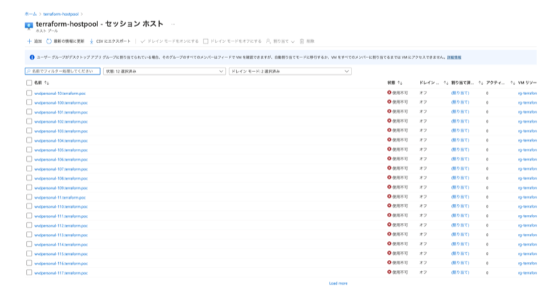Sort by ドレイン column arrows

(x=446, y=83)
